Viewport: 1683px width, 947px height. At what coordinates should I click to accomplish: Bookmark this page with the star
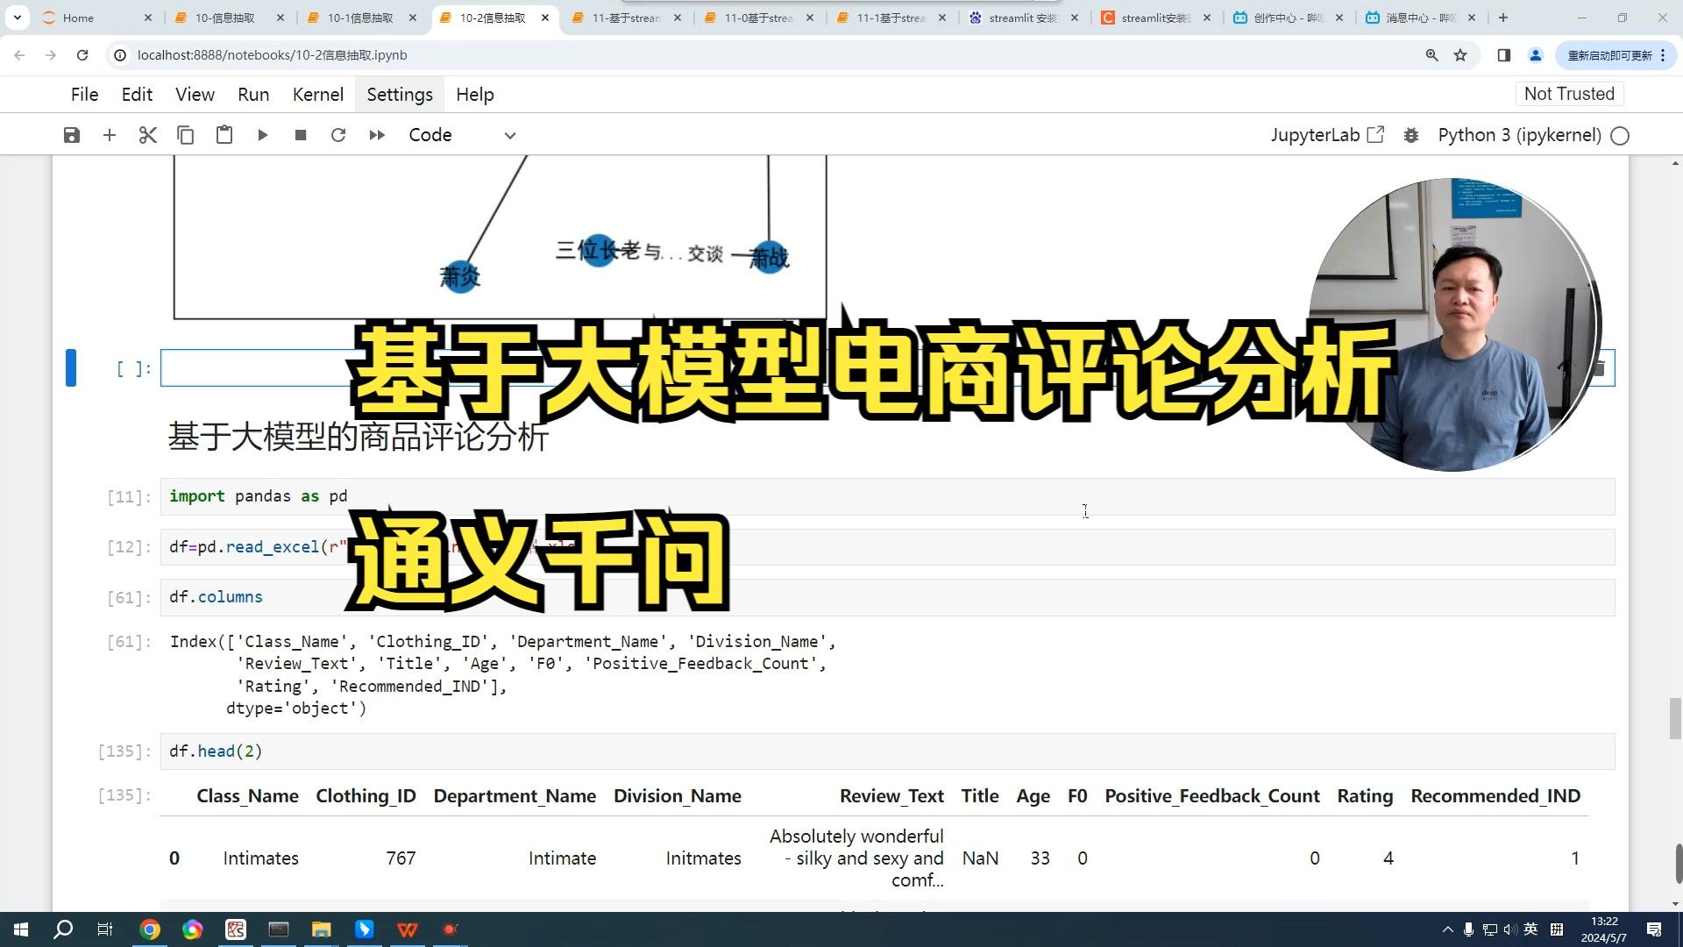coord(1460,55)
